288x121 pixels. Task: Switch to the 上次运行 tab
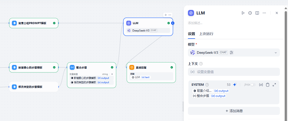[x=206, y=34]
